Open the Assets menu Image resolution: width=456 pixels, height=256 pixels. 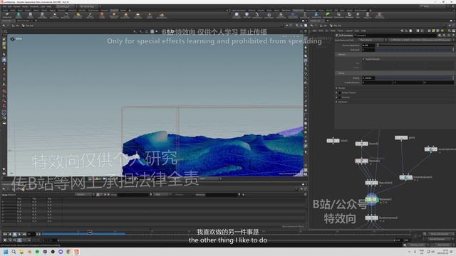[26, 6]
